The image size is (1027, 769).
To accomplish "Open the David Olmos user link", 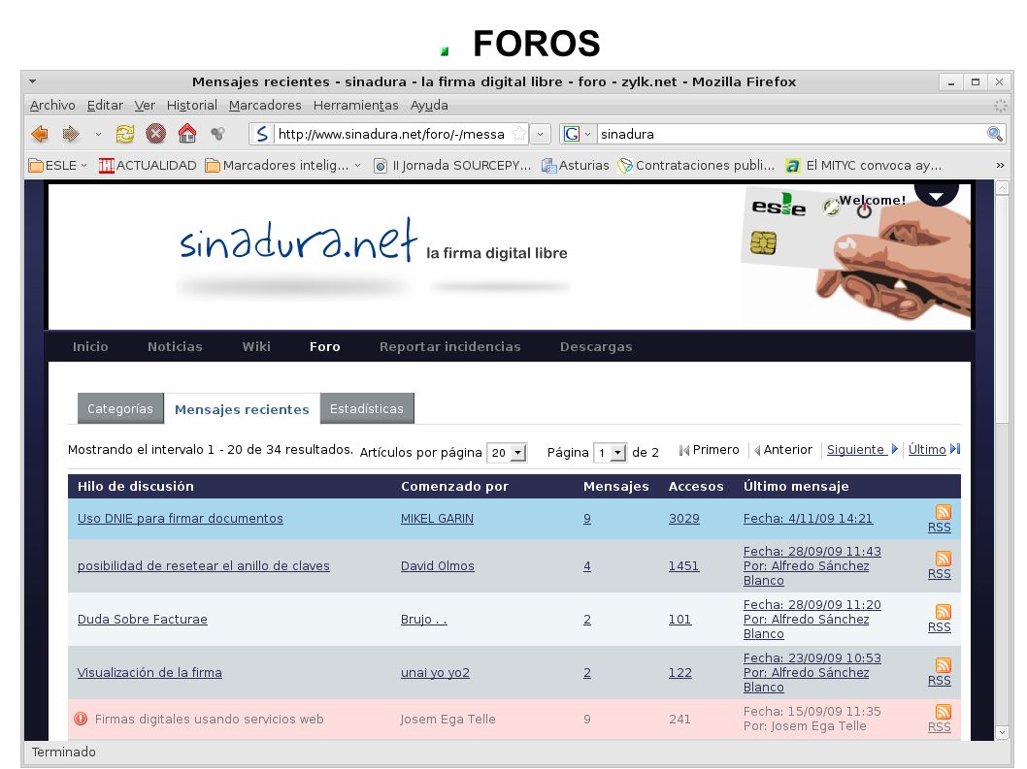I will pyautogui.click(x=438, y=565).
